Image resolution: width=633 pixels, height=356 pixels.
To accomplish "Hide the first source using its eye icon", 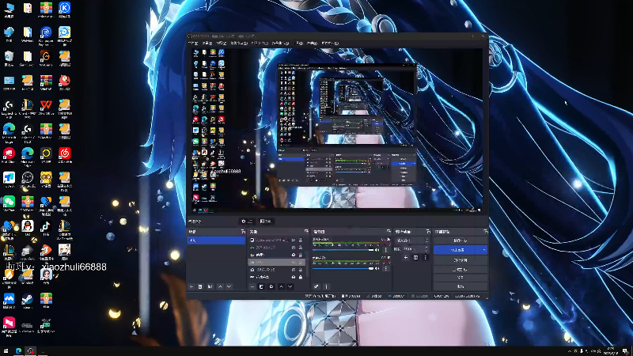I will pyautogui.click(x=294, y=239).
